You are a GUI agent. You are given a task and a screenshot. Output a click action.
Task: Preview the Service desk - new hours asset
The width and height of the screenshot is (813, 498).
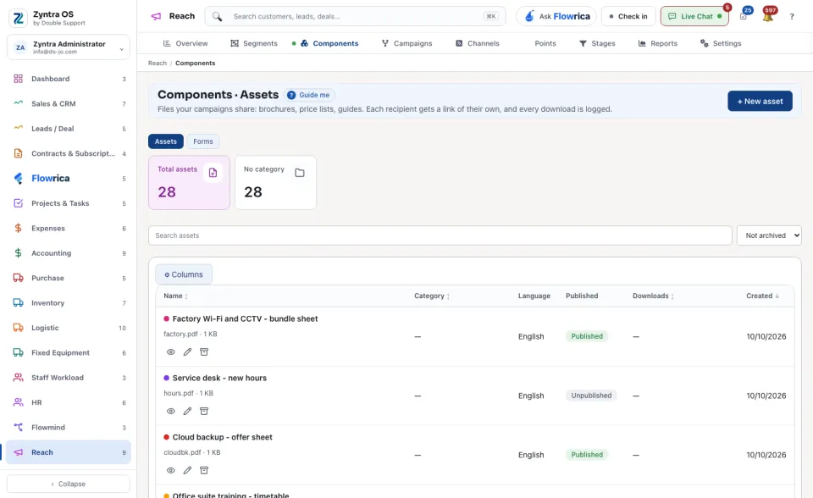170,411
